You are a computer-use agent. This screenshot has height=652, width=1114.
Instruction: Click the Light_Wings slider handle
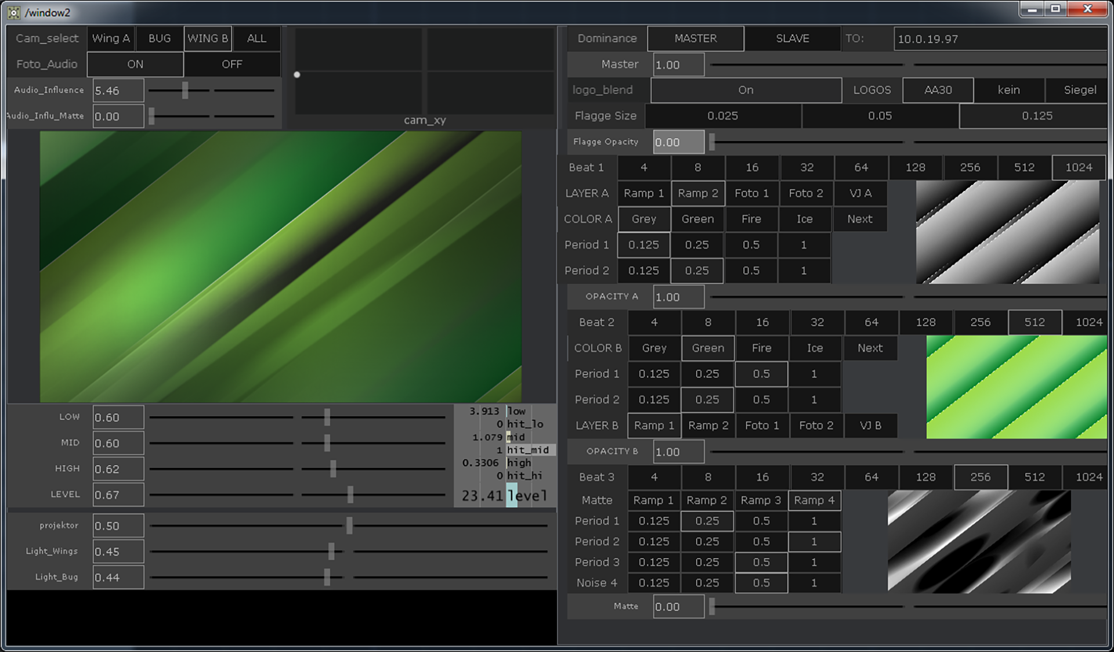coord(331,551)
